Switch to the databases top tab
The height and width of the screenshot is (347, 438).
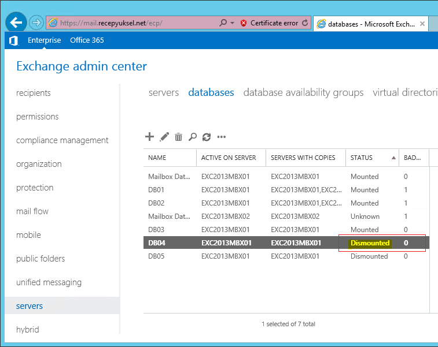(211, 92)
